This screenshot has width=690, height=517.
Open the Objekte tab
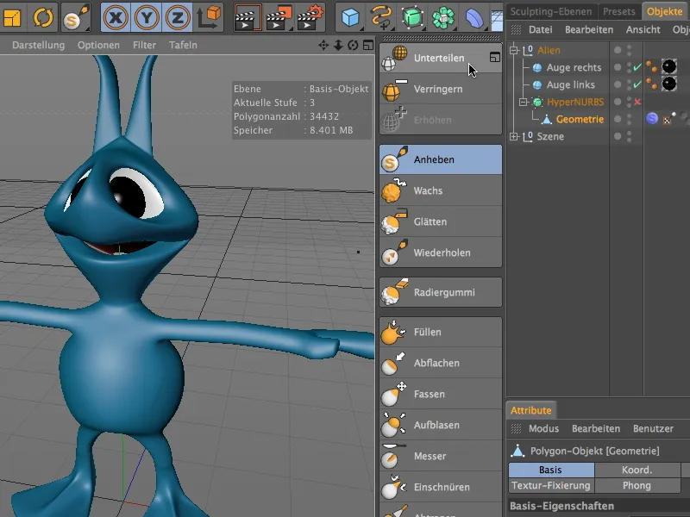pos(664,11)
